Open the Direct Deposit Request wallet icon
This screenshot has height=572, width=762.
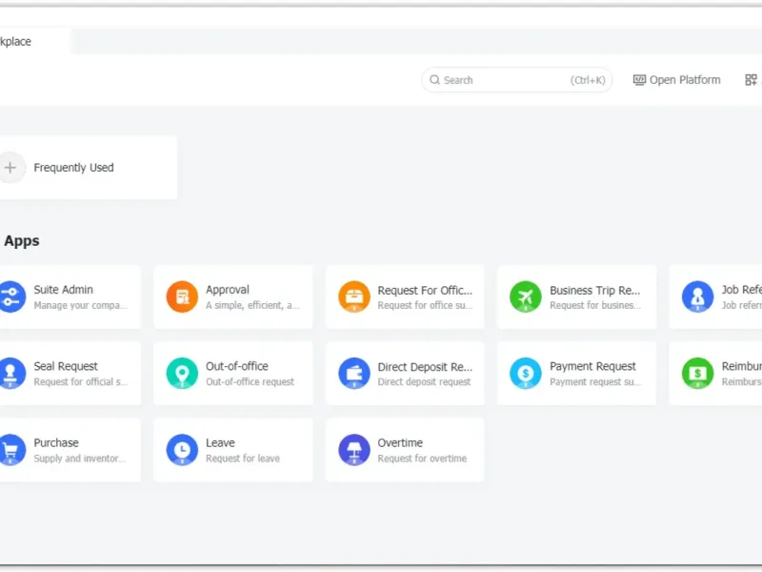click(354, 373)
